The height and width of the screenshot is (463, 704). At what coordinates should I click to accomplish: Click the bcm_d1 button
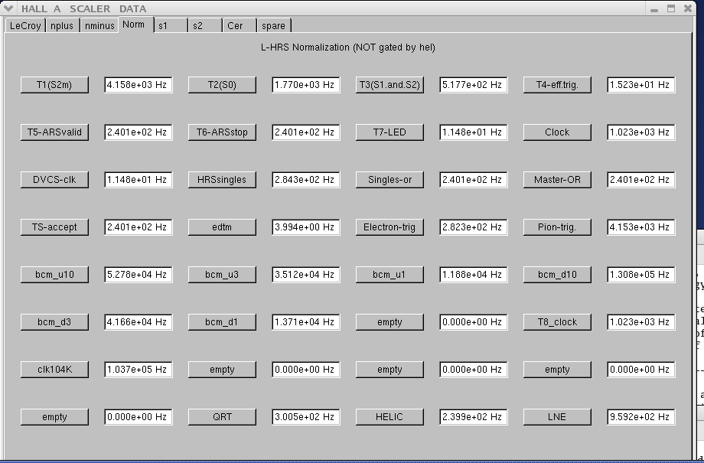coord(222,322)
